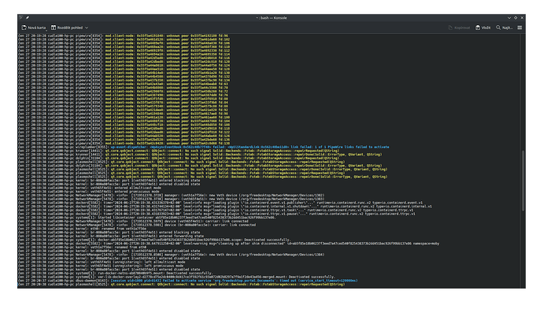Viewport: 543px width, 309px height.
Task: Open search with the Najít magnifier button
Action: pyautogui.click(x=504, y=28)
